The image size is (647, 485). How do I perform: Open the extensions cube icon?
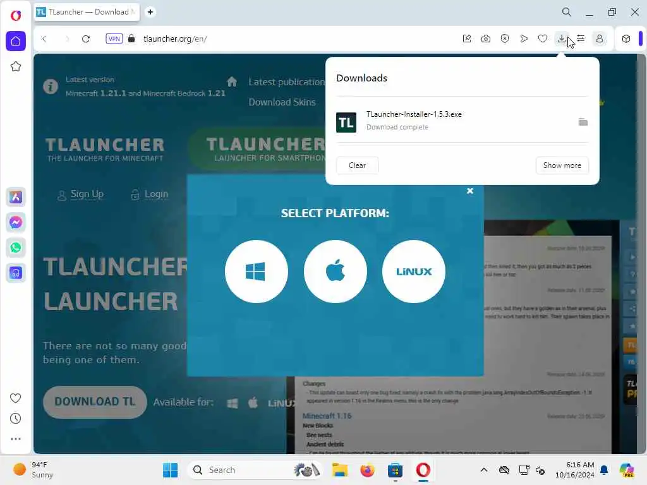coord(626,39)
